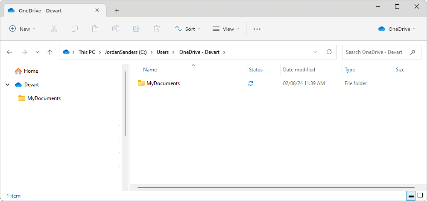The image size is (427, 201).
Task: Click the Rename icon
Action: (116, 29)
